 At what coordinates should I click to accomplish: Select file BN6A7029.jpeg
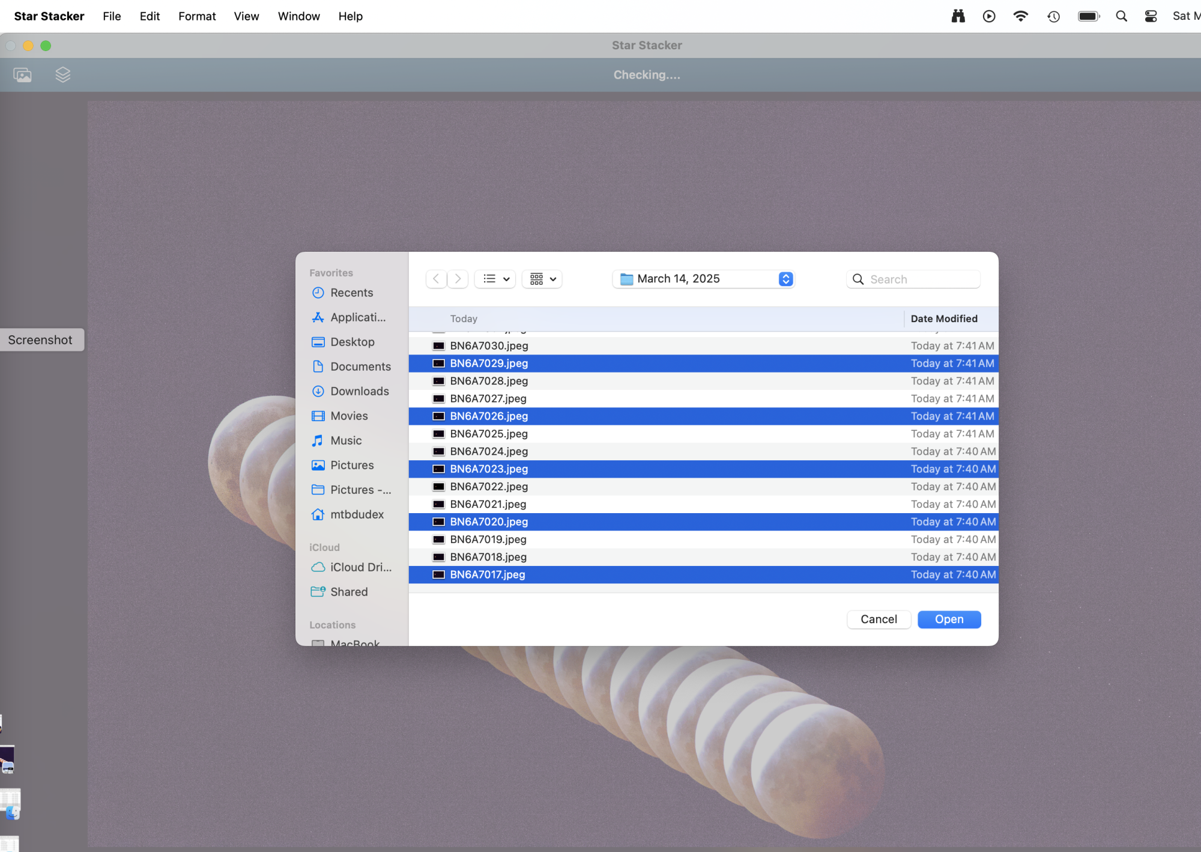coord(704,364)
